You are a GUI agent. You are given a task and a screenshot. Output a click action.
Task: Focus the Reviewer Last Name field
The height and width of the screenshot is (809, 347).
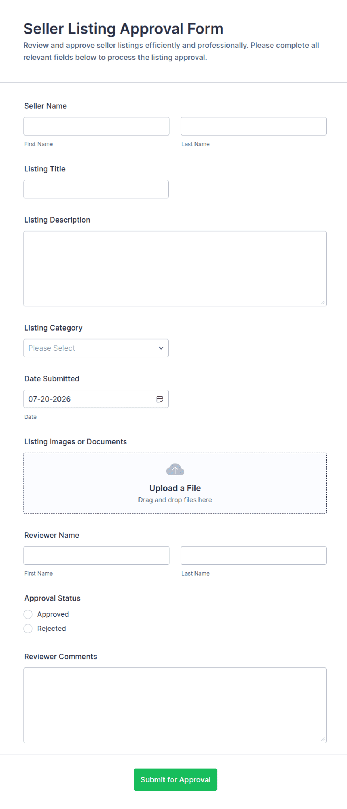(254, 555)
